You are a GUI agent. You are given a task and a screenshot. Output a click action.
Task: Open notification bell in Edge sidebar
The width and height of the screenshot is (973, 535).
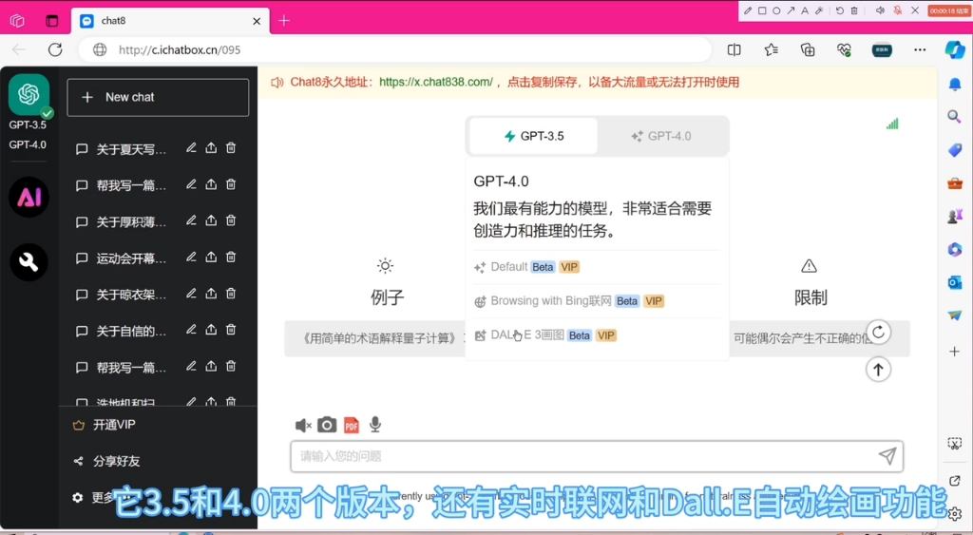pyautogui.click(x=955, y=85)
